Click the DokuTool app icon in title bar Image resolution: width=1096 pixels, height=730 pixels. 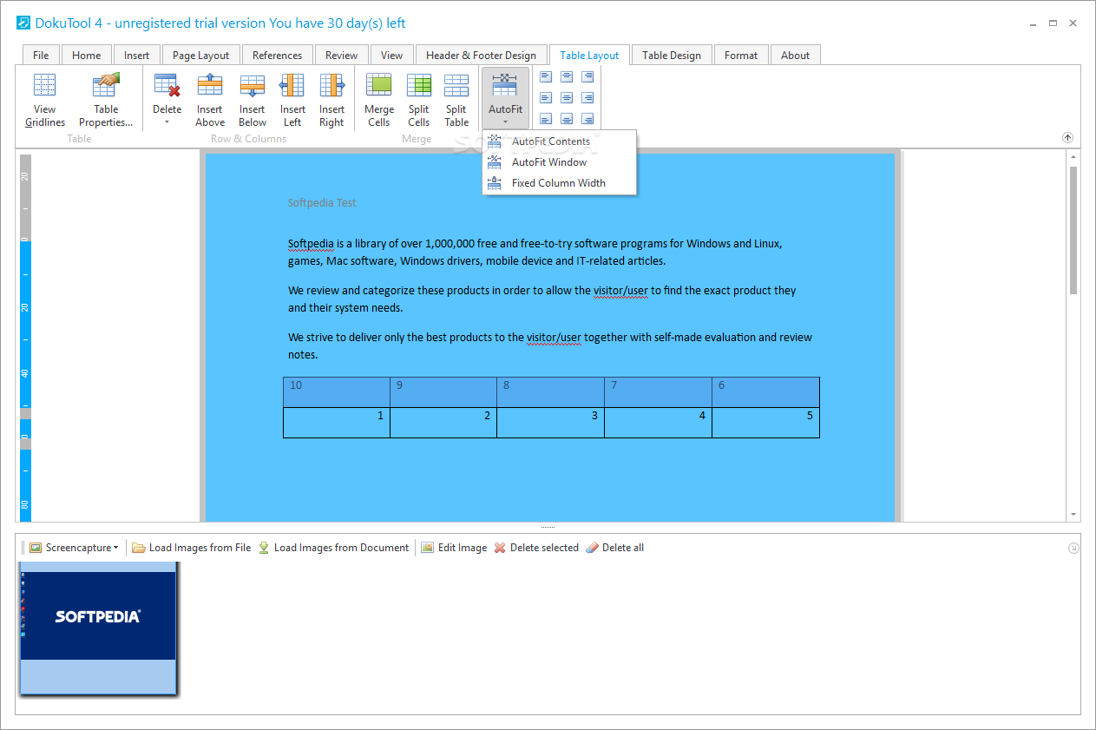click(23, 23)
